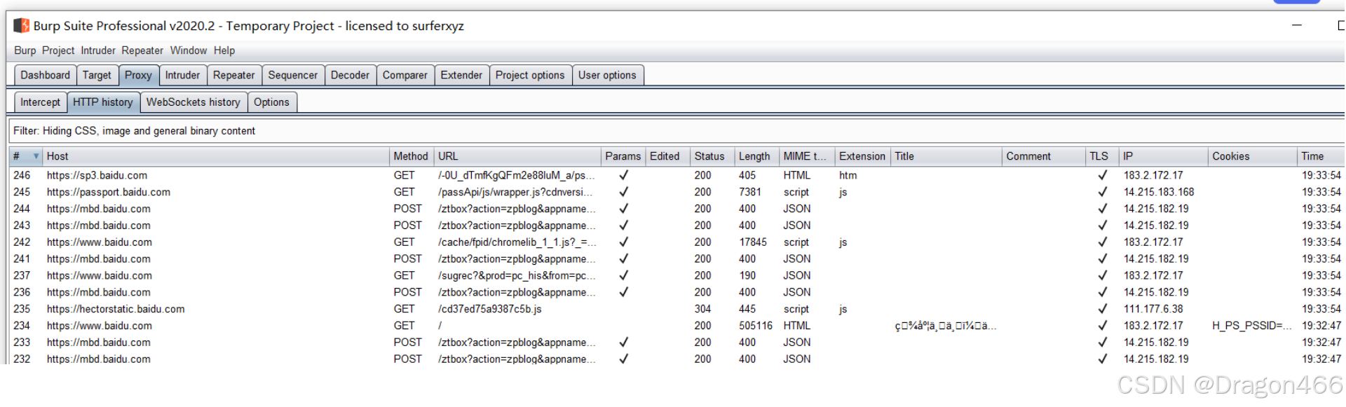Open the User options tab
This screenshot has width=1346, height=407.
[607, 75]
